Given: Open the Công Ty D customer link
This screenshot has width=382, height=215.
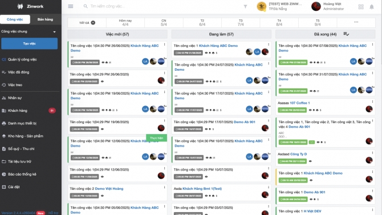Looking at the screenshot, I should pyautogui.click(x=298, y=154).
